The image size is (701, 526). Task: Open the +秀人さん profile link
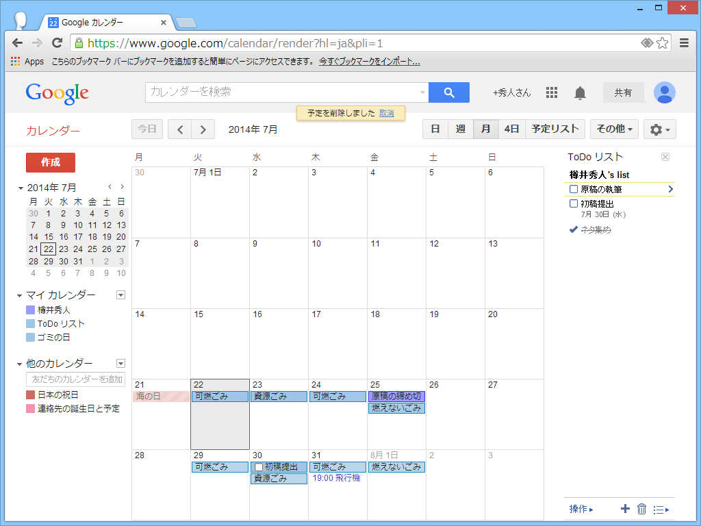click(x=511, y=92)
